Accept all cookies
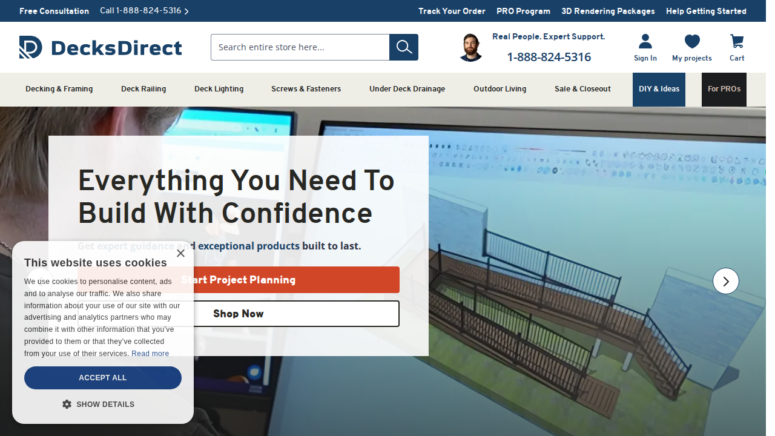 pyautogui.click(x=103, y=377)
